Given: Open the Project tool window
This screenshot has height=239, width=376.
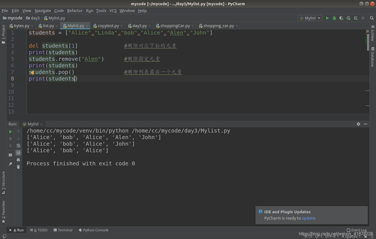Looking at the screenshot, I should click(x=3, y=34).
